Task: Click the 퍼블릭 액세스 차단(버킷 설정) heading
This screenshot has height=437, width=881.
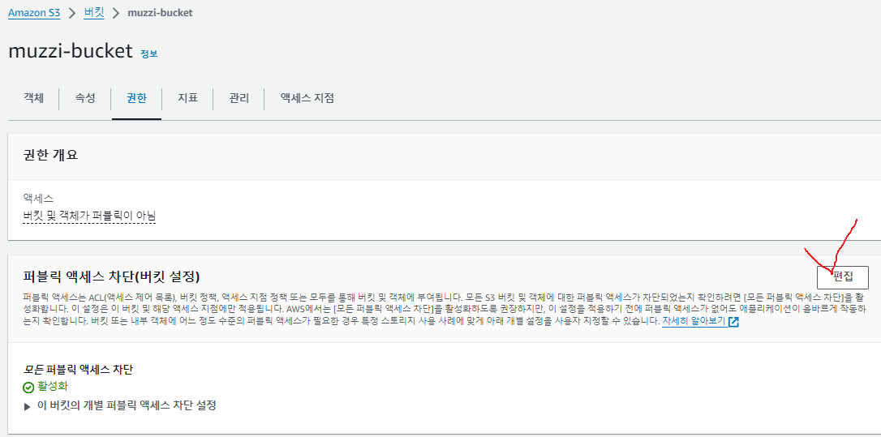Action: (112, 276)
